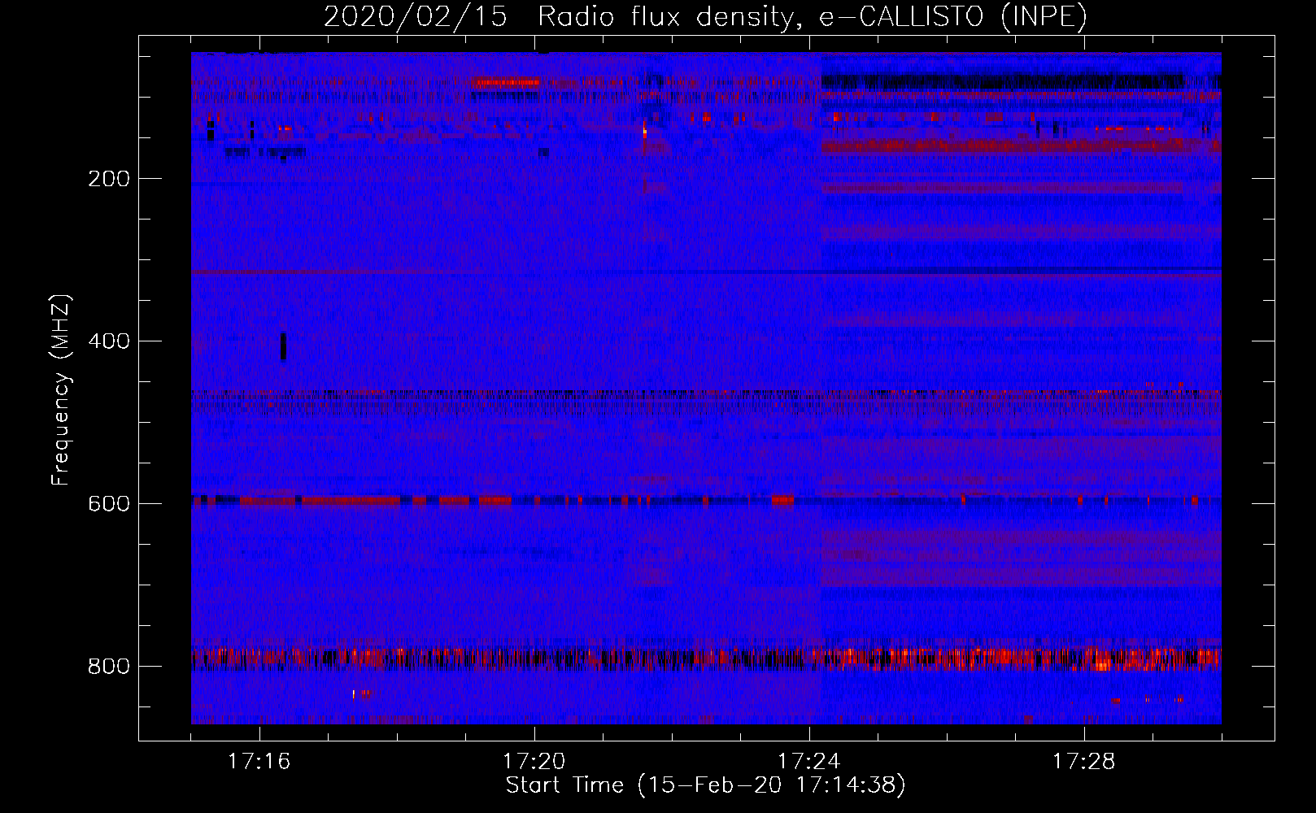Click the 17:16 time tick label
Viewport: 1316px width, 813px height.
click(259, 762)
